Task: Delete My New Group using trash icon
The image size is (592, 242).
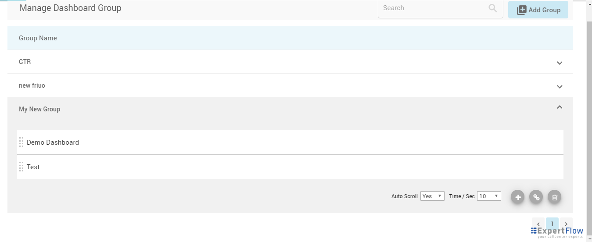Action: click(554, 197)
